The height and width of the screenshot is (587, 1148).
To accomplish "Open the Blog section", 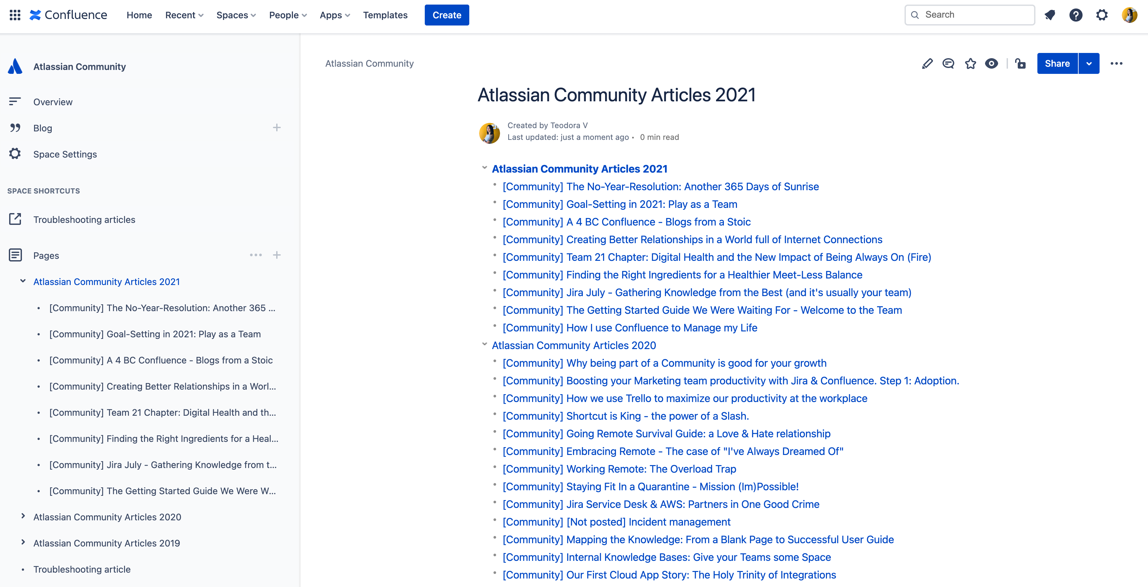I will pos(42,128).
